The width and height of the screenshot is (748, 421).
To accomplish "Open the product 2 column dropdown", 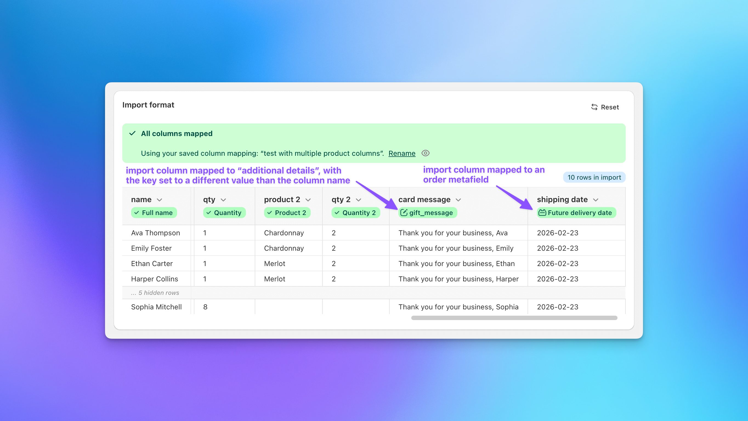I will [x=309, y=200].
